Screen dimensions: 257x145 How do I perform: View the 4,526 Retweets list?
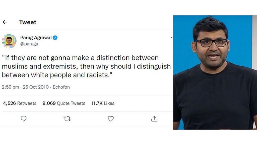coord(19,103)
